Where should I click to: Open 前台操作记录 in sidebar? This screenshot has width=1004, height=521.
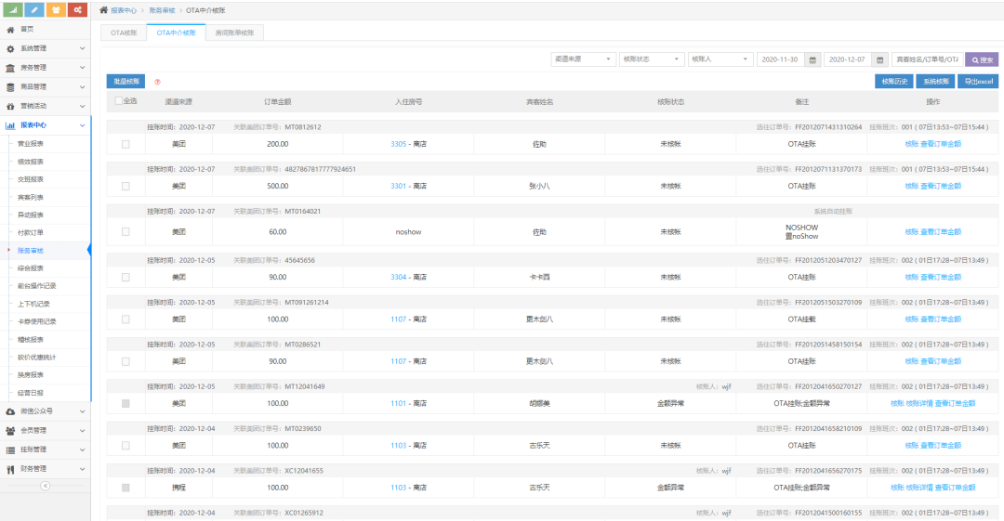click(36, 286)
